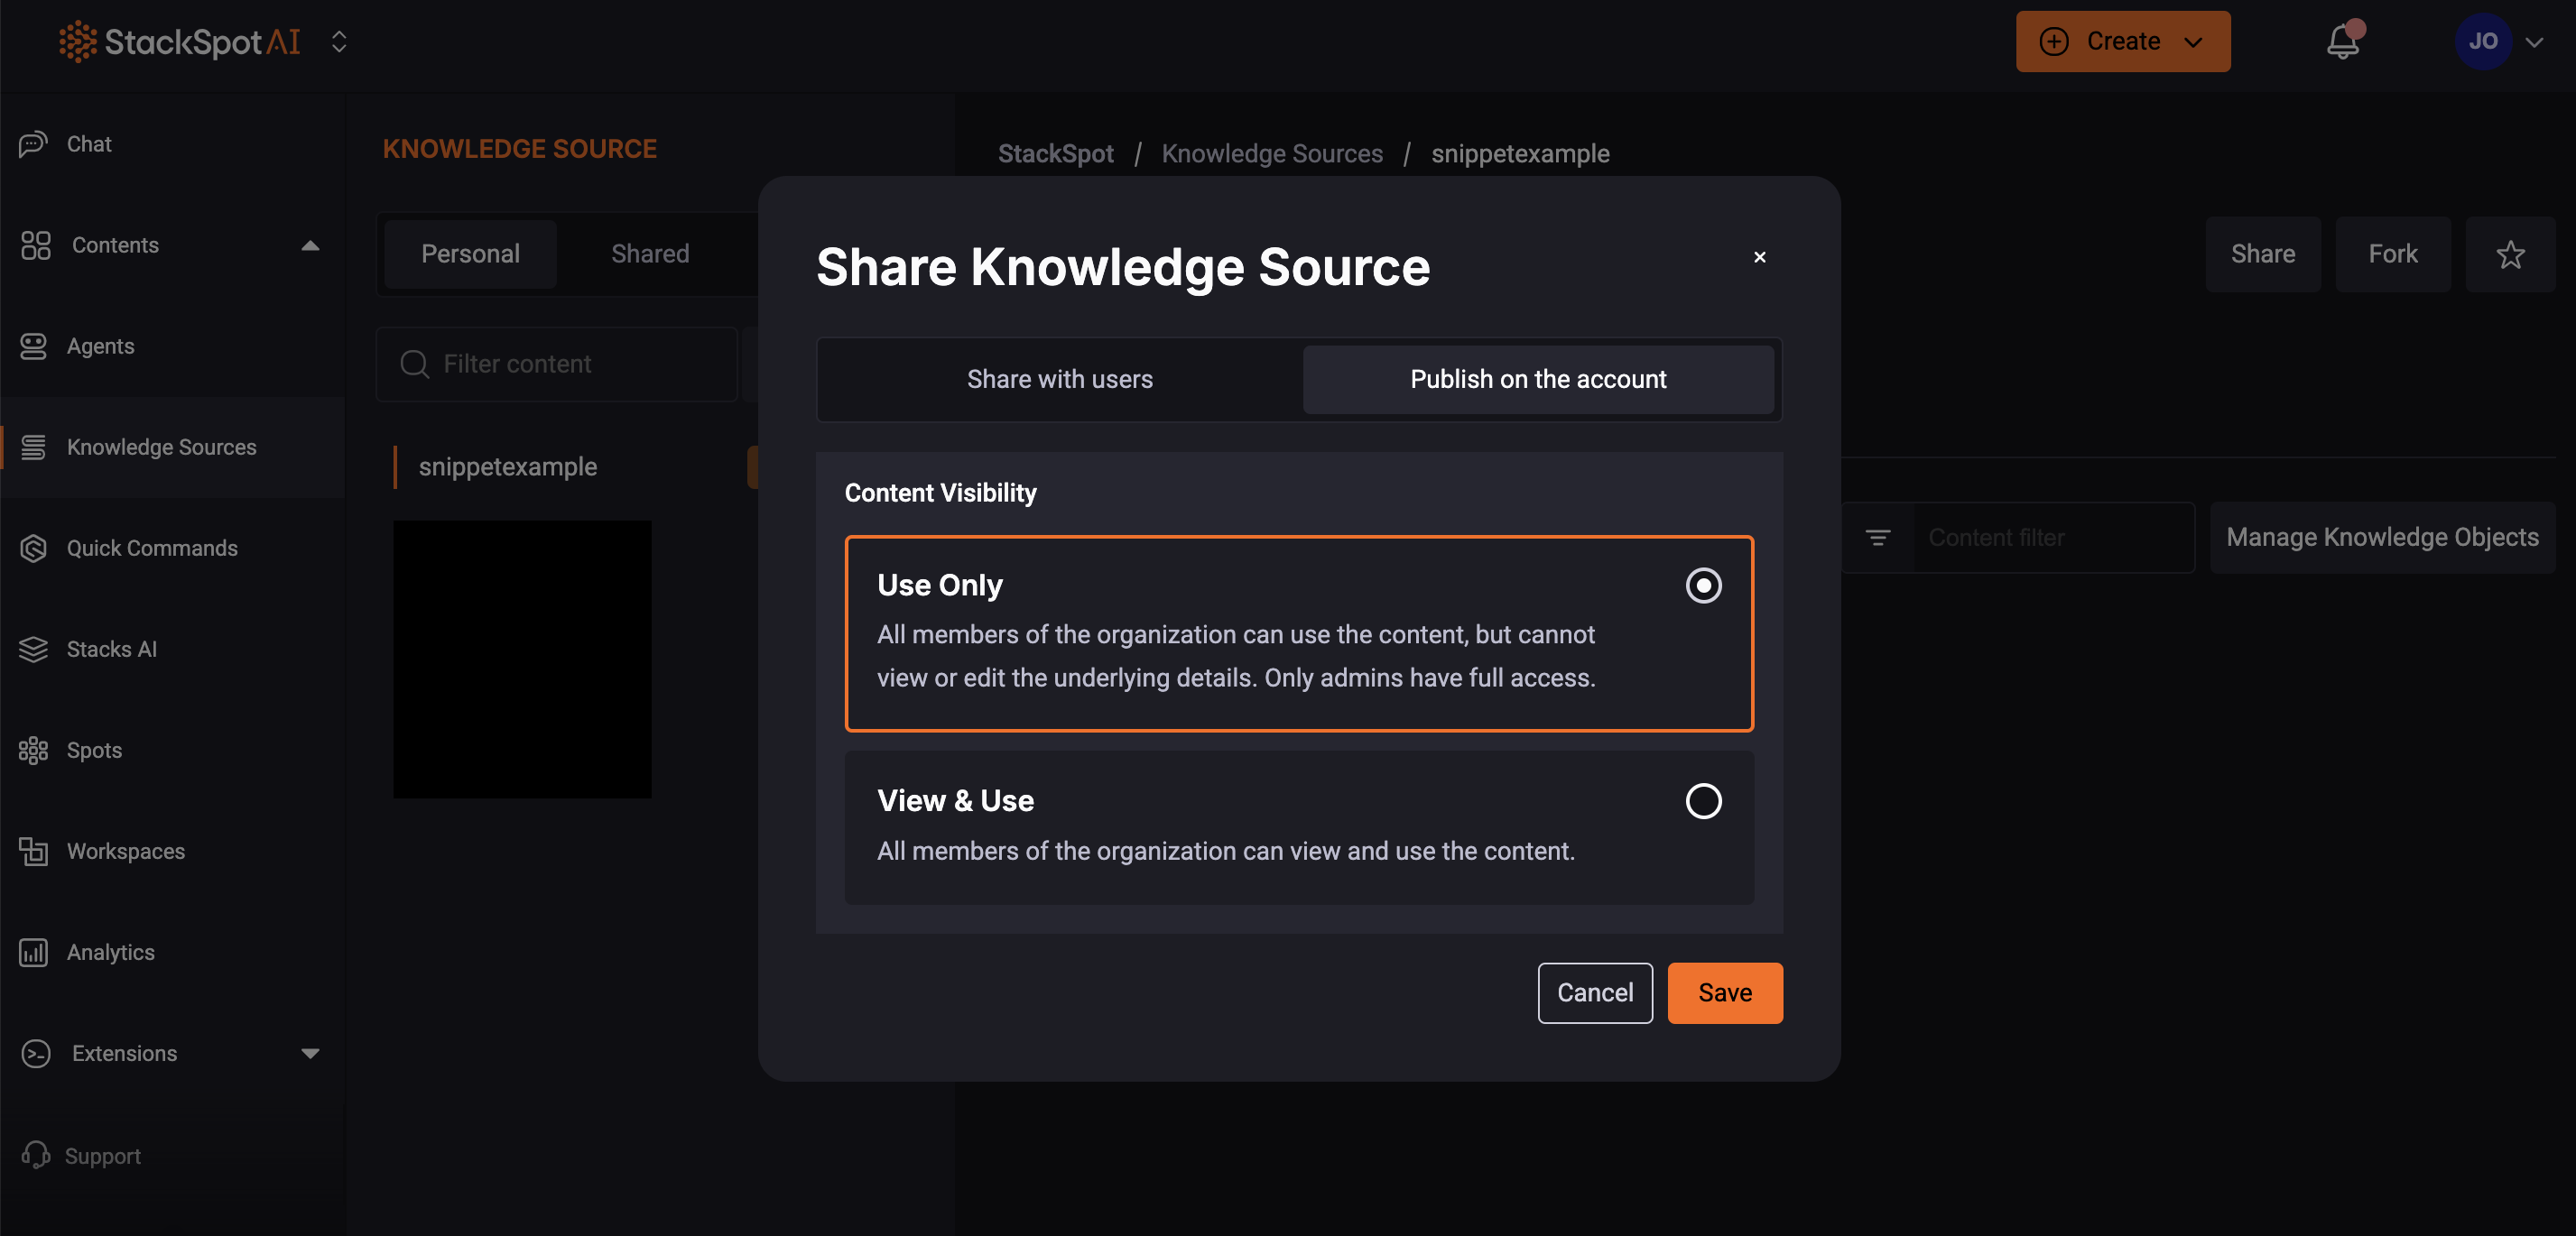The image size is (2576, 1236).
Task: Open the snippetexample content thumbnail
Action: pos(521,660)
